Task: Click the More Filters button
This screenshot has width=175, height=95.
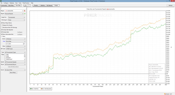Action: click(13, 72)
